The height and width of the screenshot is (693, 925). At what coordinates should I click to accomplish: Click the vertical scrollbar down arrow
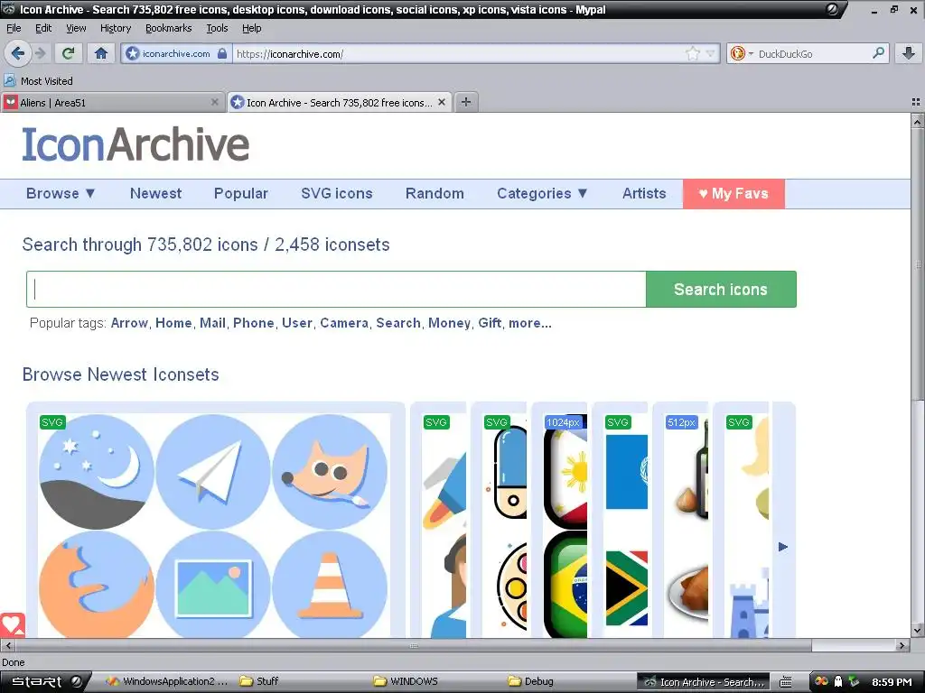pyautogui.click(x=918, y=631)
